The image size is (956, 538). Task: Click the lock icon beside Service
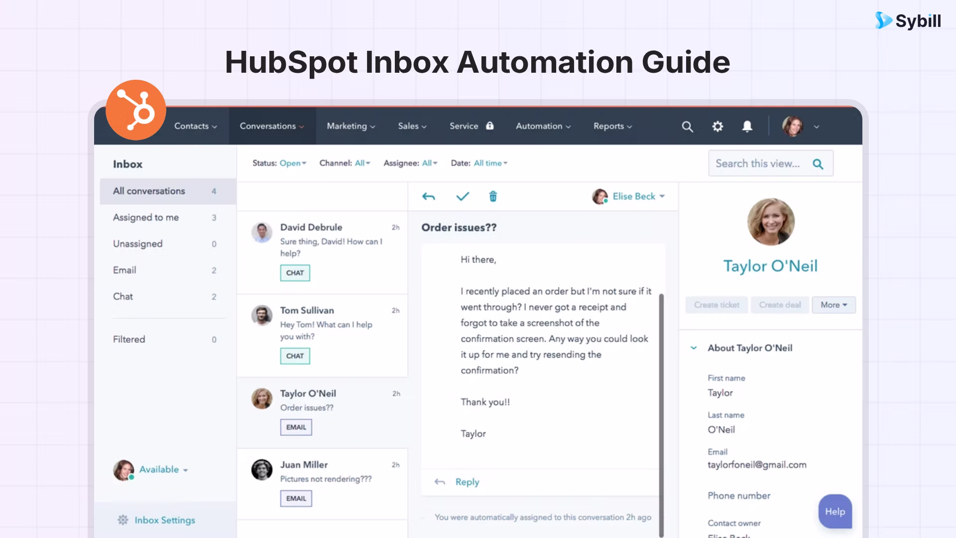(x=490, y=126)
